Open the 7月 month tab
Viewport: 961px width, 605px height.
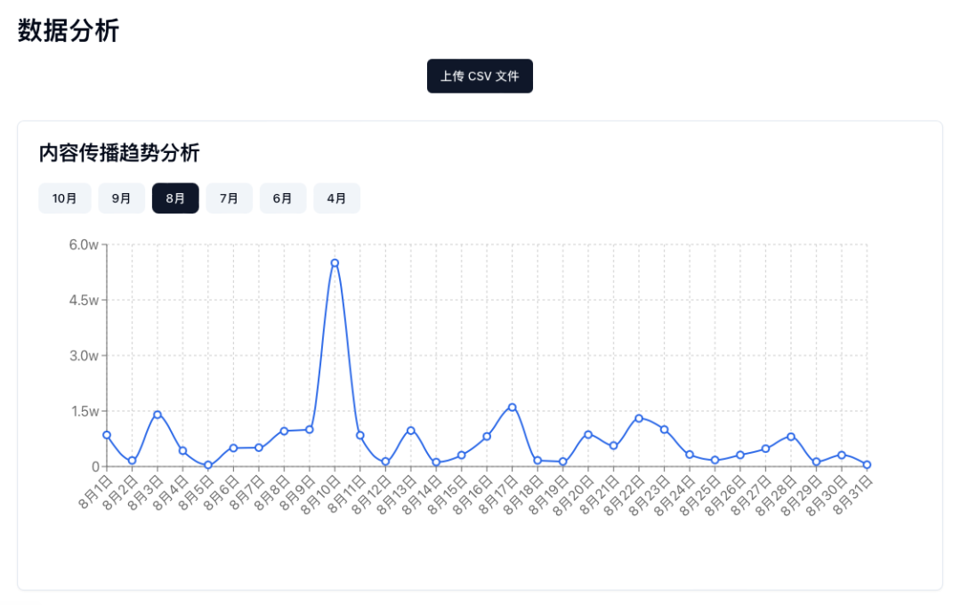pos(230,198)
